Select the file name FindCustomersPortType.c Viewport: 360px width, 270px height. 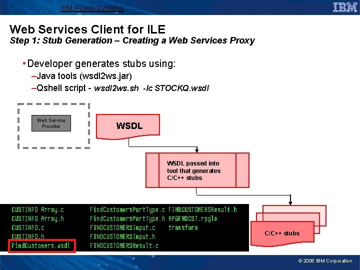[127, 209]
